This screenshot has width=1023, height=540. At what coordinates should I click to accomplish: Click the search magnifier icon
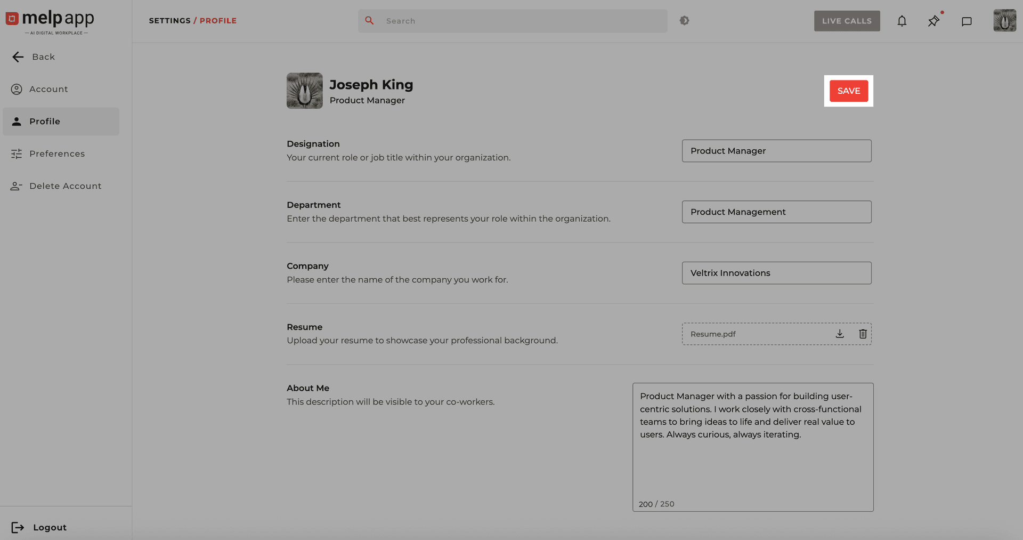(x=369, y=21)
